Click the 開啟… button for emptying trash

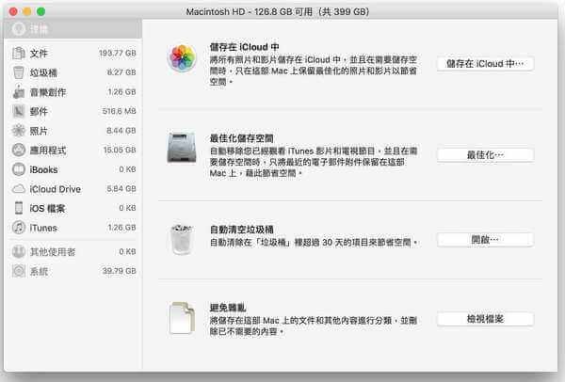coord(485,239)
